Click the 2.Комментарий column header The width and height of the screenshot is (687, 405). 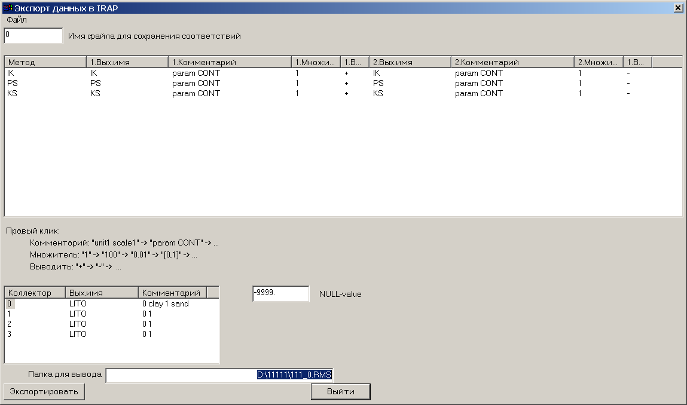(x=512, y=62)
